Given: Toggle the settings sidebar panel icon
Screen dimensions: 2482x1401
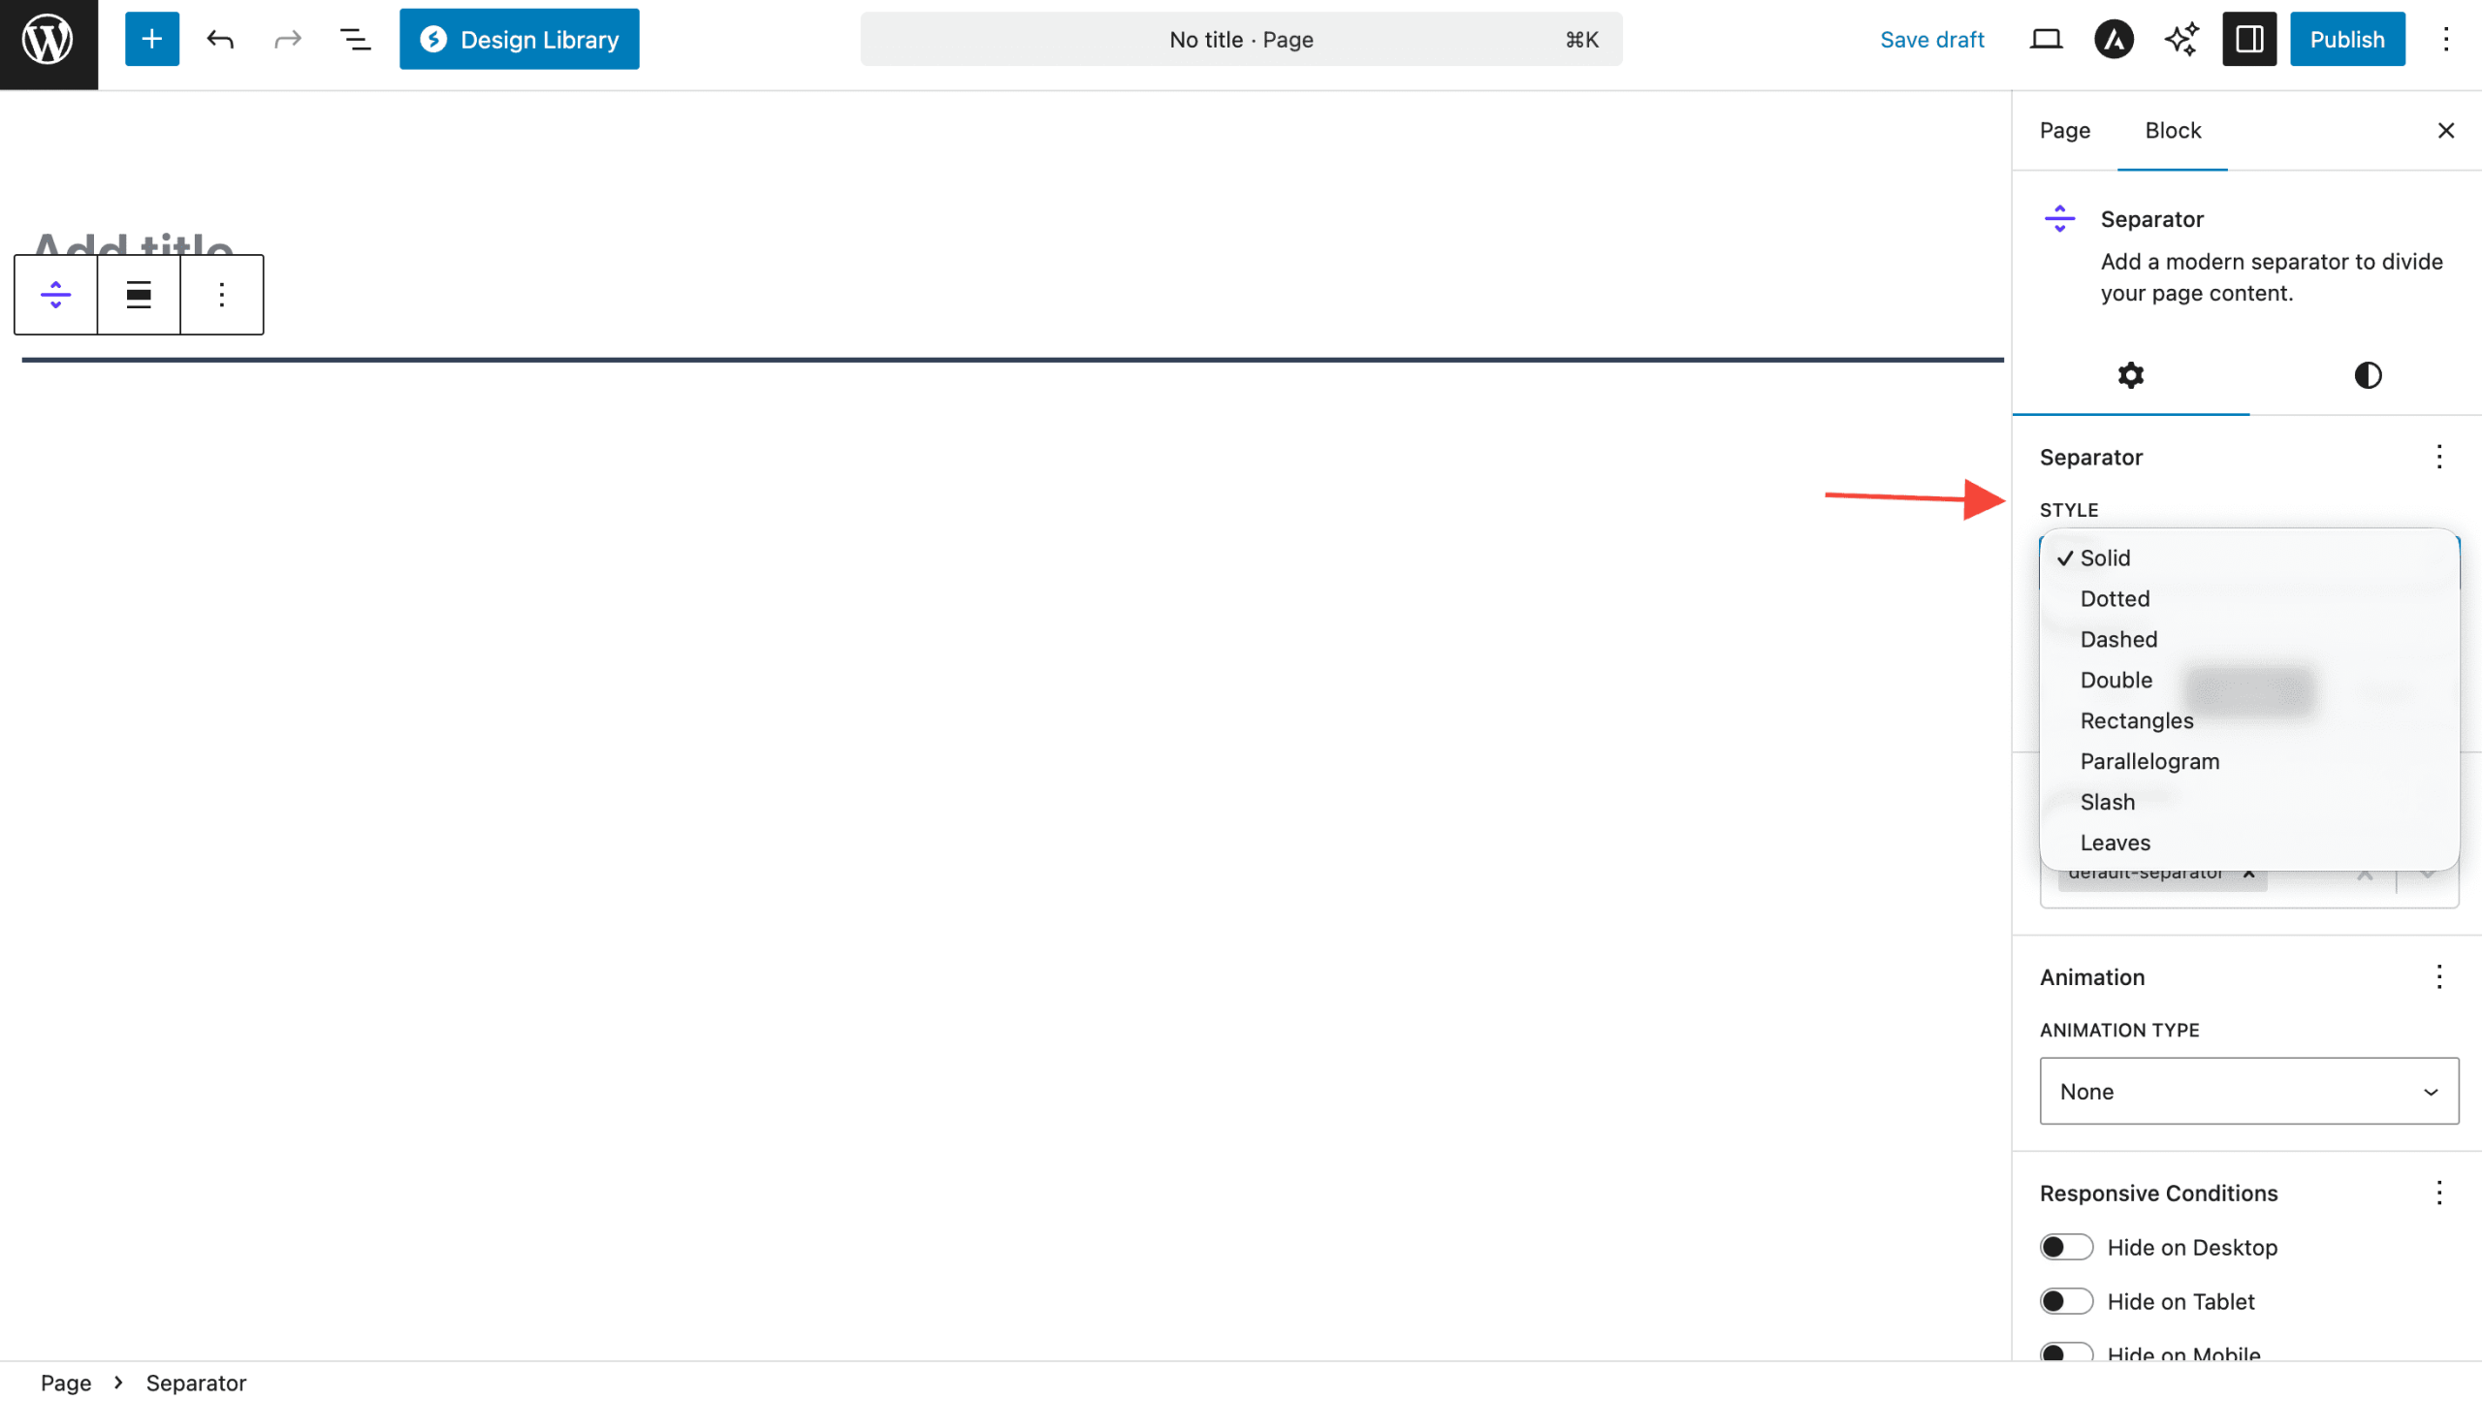Looking at the screenshot, I should [x=2249, y=39].
